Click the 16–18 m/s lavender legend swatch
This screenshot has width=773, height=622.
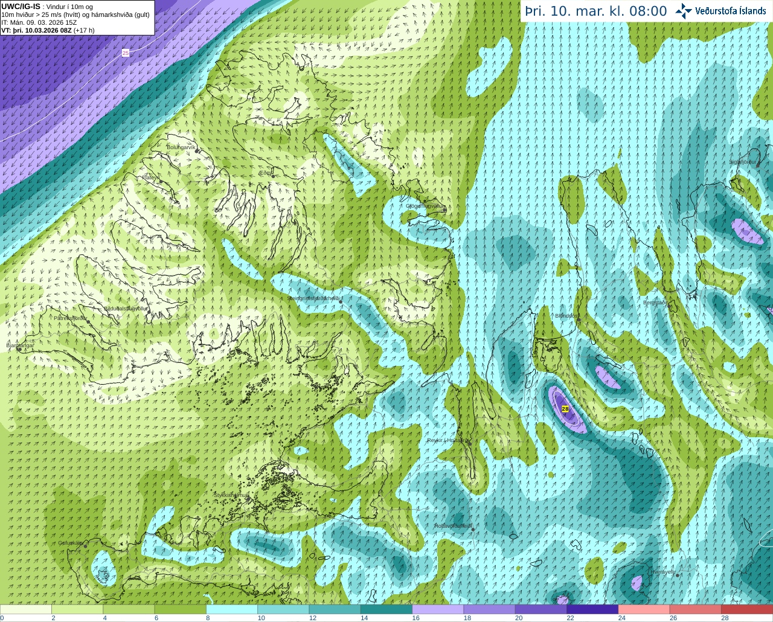click(438, 609)
